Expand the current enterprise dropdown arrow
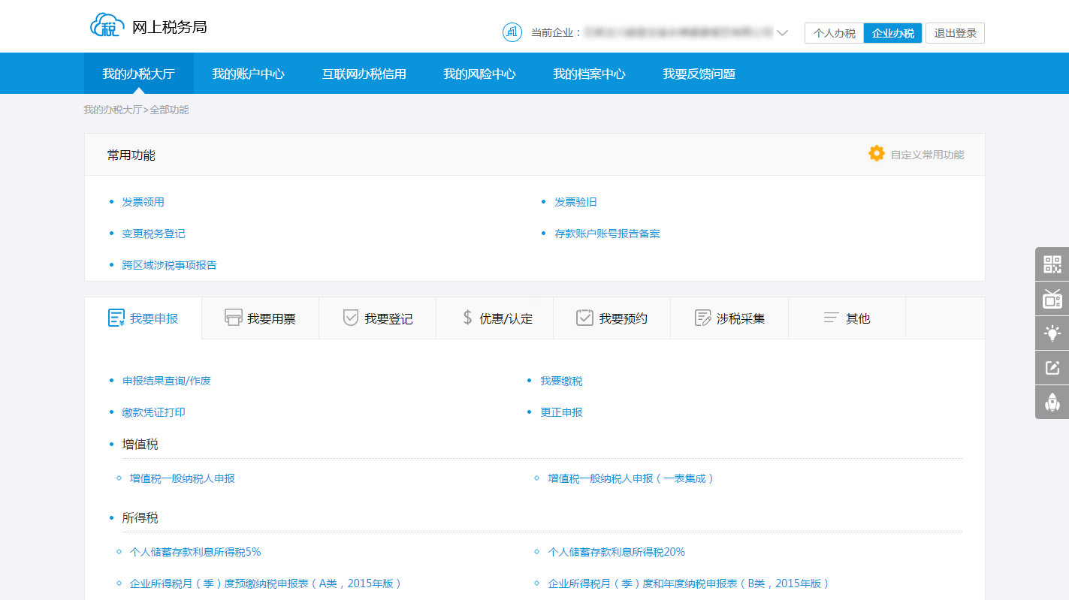This screenshot has height=600, width=1069. point(782,33)
